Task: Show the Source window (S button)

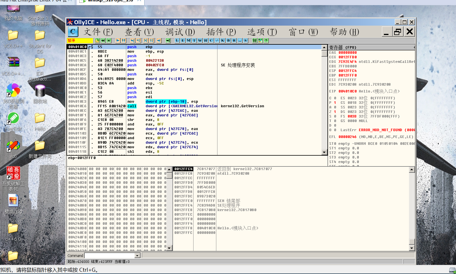Action: pos(246,41)
